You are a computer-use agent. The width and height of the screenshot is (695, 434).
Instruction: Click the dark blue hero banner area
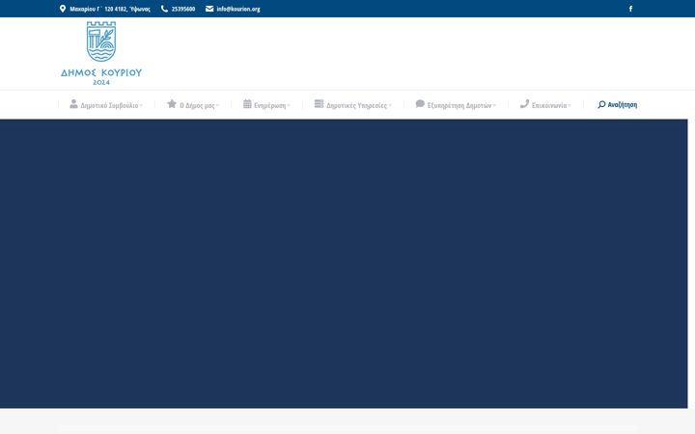[x=344, y=263]
